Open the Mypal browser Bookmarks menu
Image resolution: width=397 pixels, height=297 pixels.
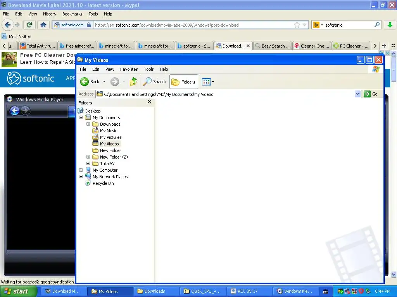coord(72,14)
